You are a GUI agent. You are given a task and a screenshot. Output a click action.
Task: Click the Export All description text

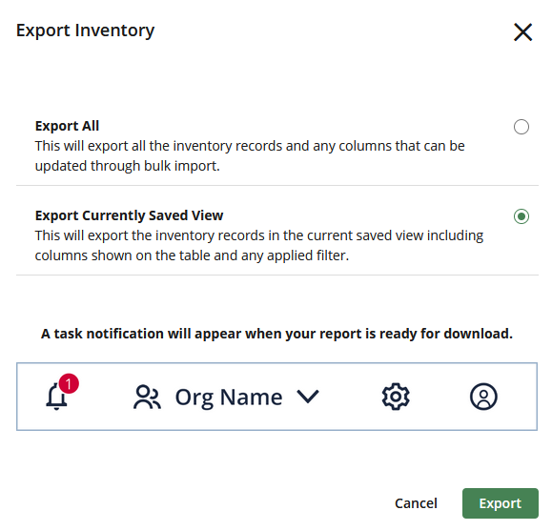[x=250, y=155]
